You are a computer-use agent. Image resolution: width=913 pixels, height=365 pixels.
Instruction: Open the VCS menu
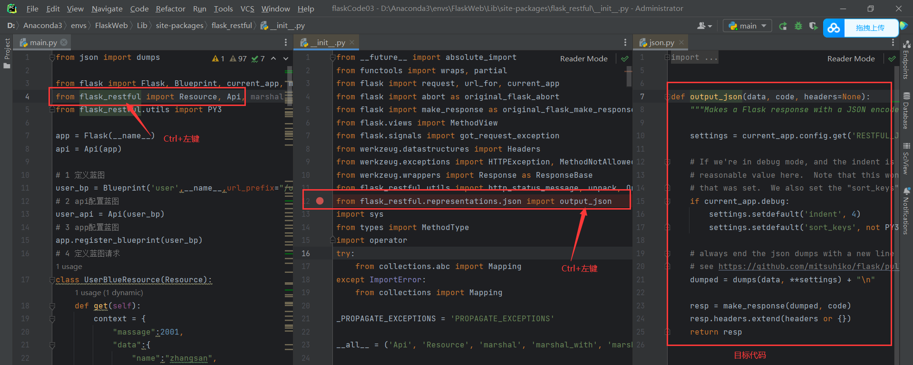[247, 9]
